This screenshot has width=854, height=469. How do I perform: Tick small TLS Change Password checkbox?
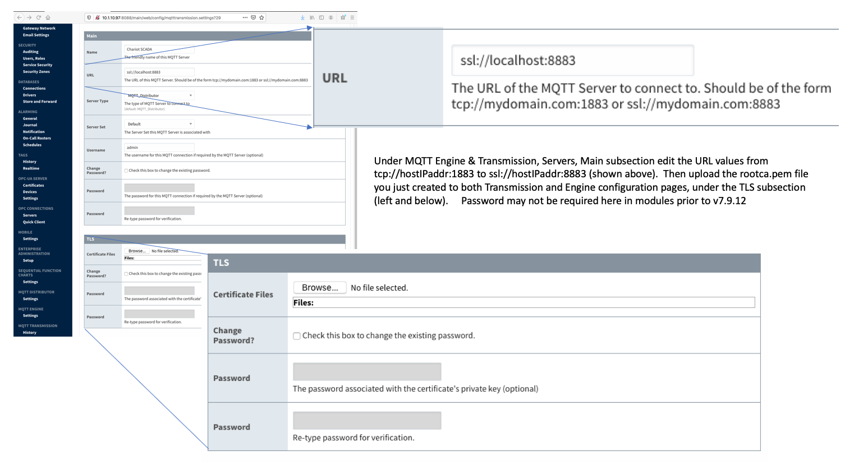point(126,274)
